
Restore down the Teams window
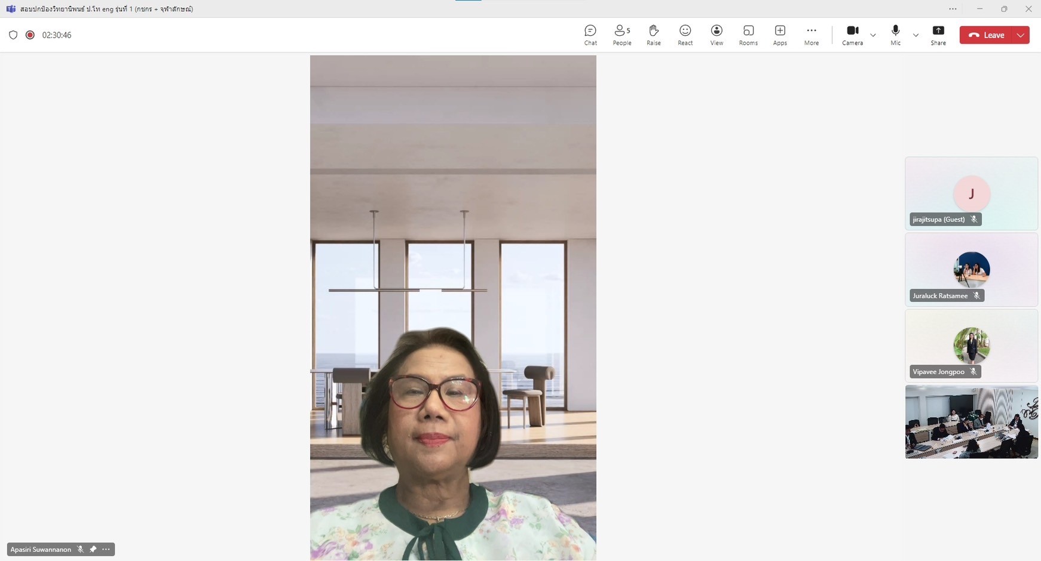[x=1004, y=9]
